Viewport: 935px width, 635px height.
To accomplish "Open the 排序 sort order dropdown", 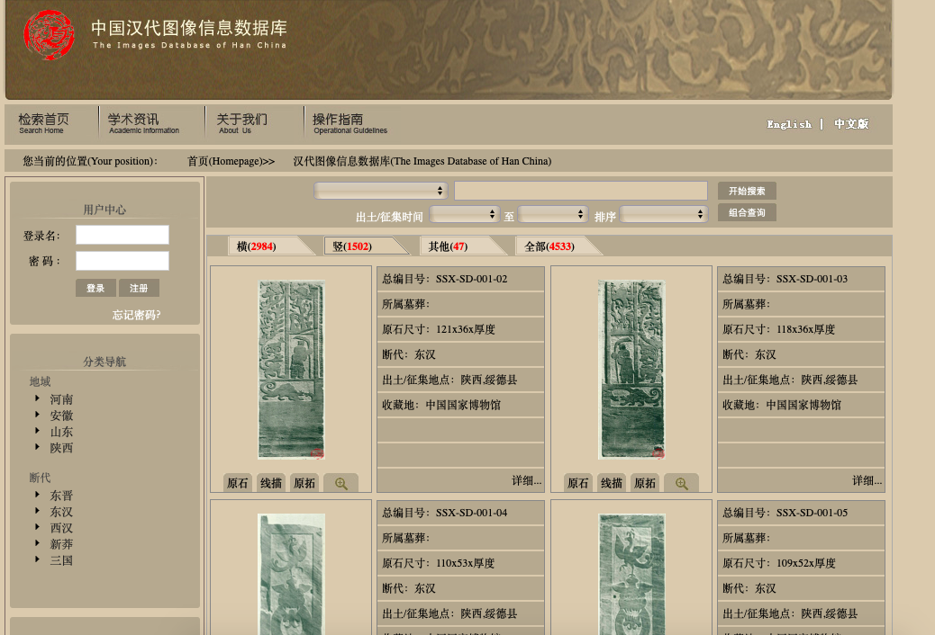I will pyautogui.click(x=663, y=215).
